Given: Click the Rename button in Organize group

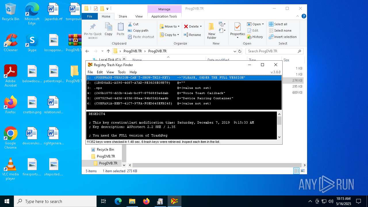Looking at the screenshot, I should (x=192, y=35).
